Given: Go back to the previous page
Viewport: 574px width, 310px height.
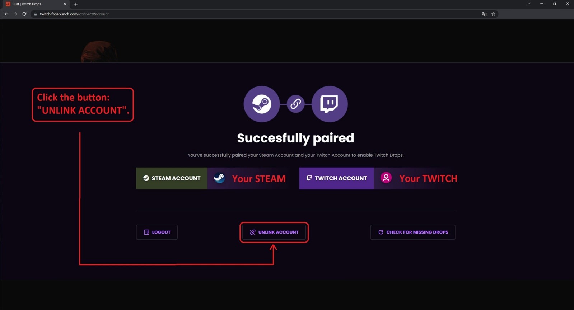Looking at the screenshot, I should [6, 14].
